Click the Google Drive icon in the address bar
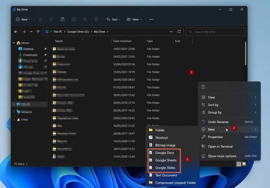This screenshot has width=270, height=188. [x=47, y=32]
